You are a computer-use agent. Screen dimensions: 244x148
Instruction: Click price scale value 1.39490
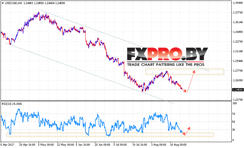[238, 3]
